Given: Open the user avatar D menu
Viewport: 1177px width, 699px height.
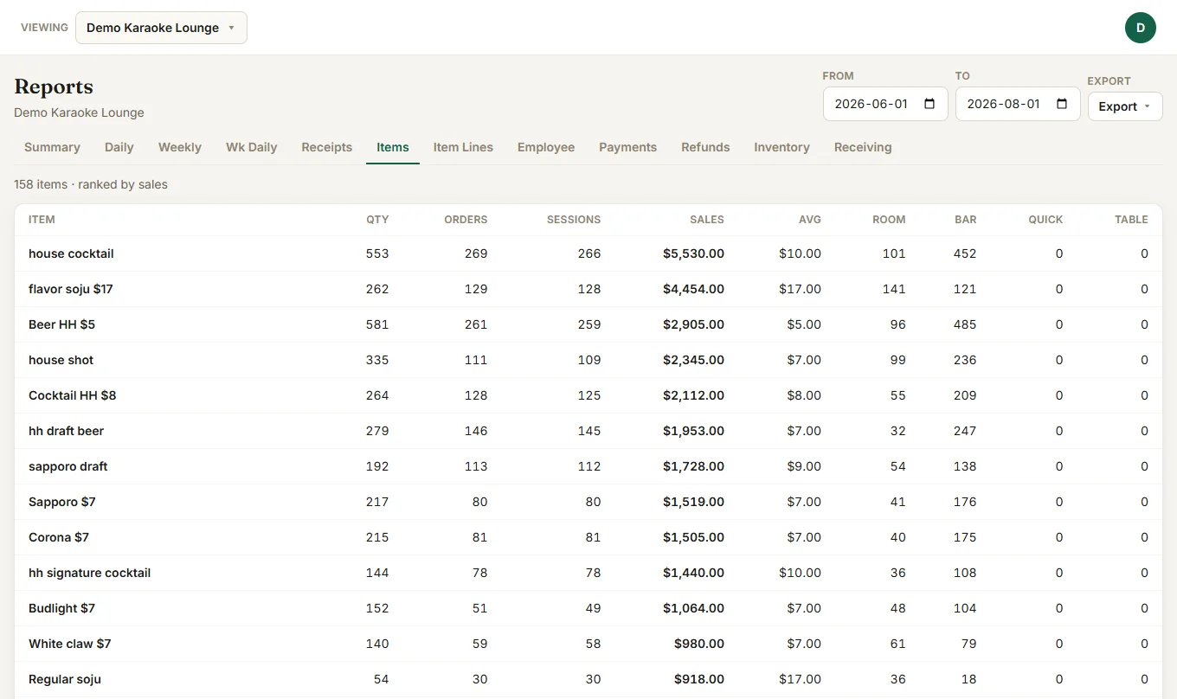Looking at the screenshot, I should [1141, 28].
